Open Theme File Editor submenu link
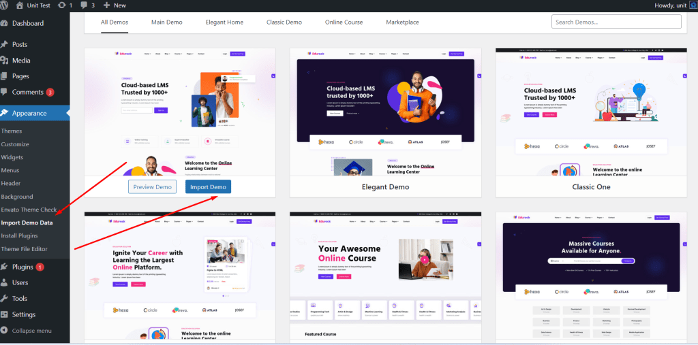698x345 pixels. (24, 248)
